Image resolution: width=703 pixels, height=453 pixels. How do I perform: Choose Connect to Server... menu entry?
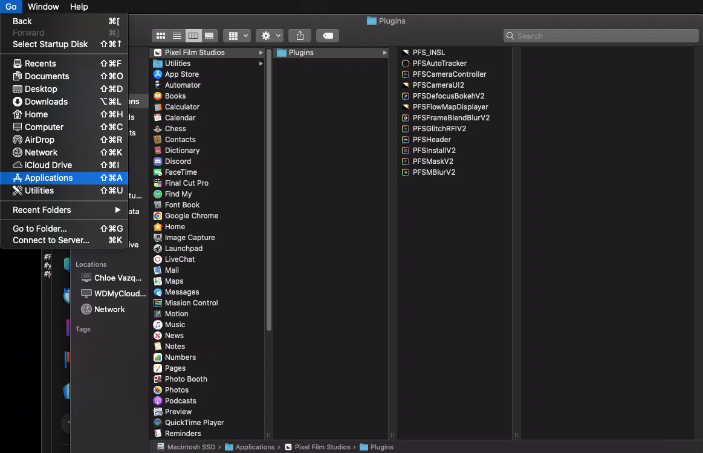click(x=65, y=240)
